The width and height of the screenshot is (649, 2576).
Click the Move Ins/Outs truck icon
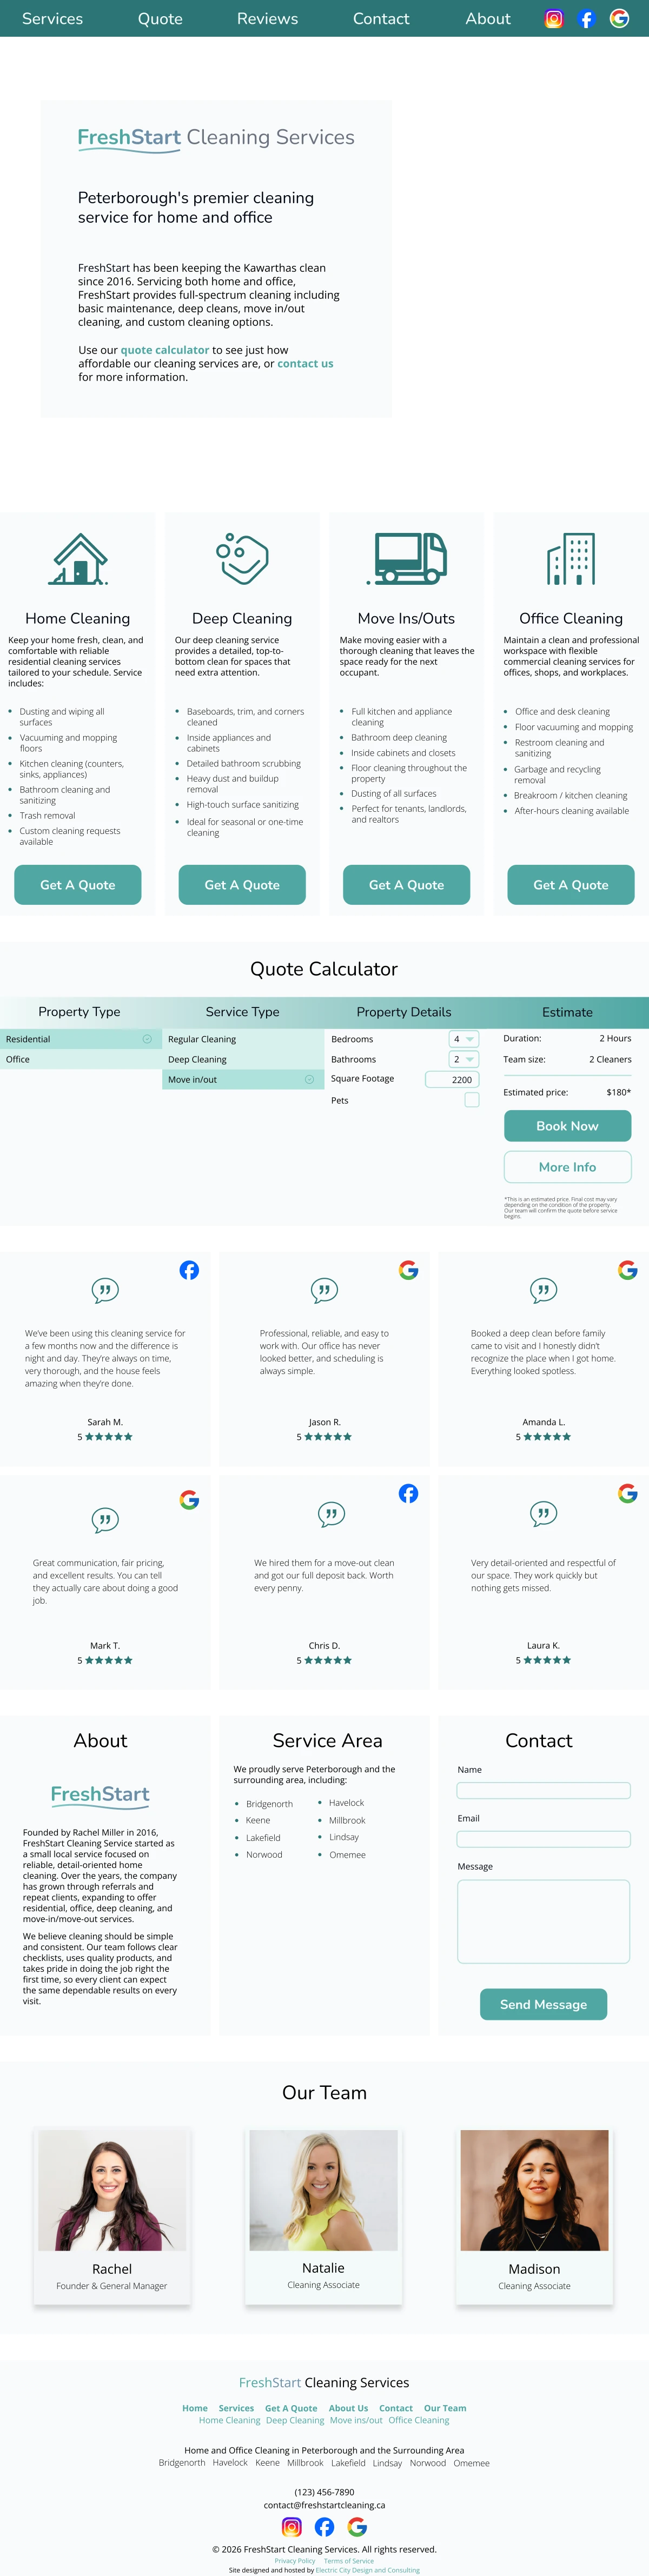(406, 558)
